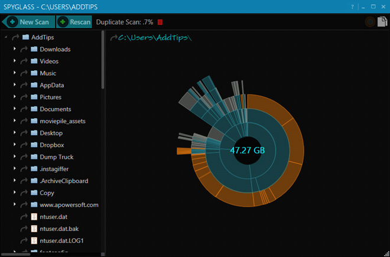Click the jump arrow beside Documents

click(x=24, y=109)
